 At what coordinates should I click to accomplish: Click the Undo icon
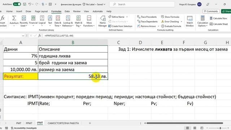pyautogui.click(x=30, y=4)
